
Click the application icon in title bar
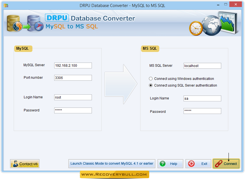tap(6, 6)
